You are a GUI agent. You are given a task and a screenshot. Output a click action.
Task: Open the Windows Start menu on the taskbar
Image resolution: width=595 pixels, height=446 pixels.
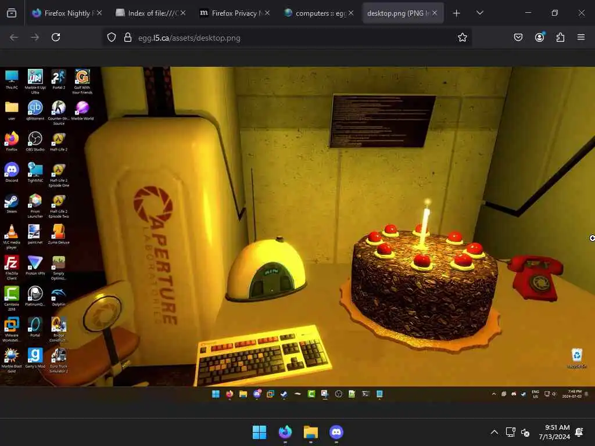260,432
